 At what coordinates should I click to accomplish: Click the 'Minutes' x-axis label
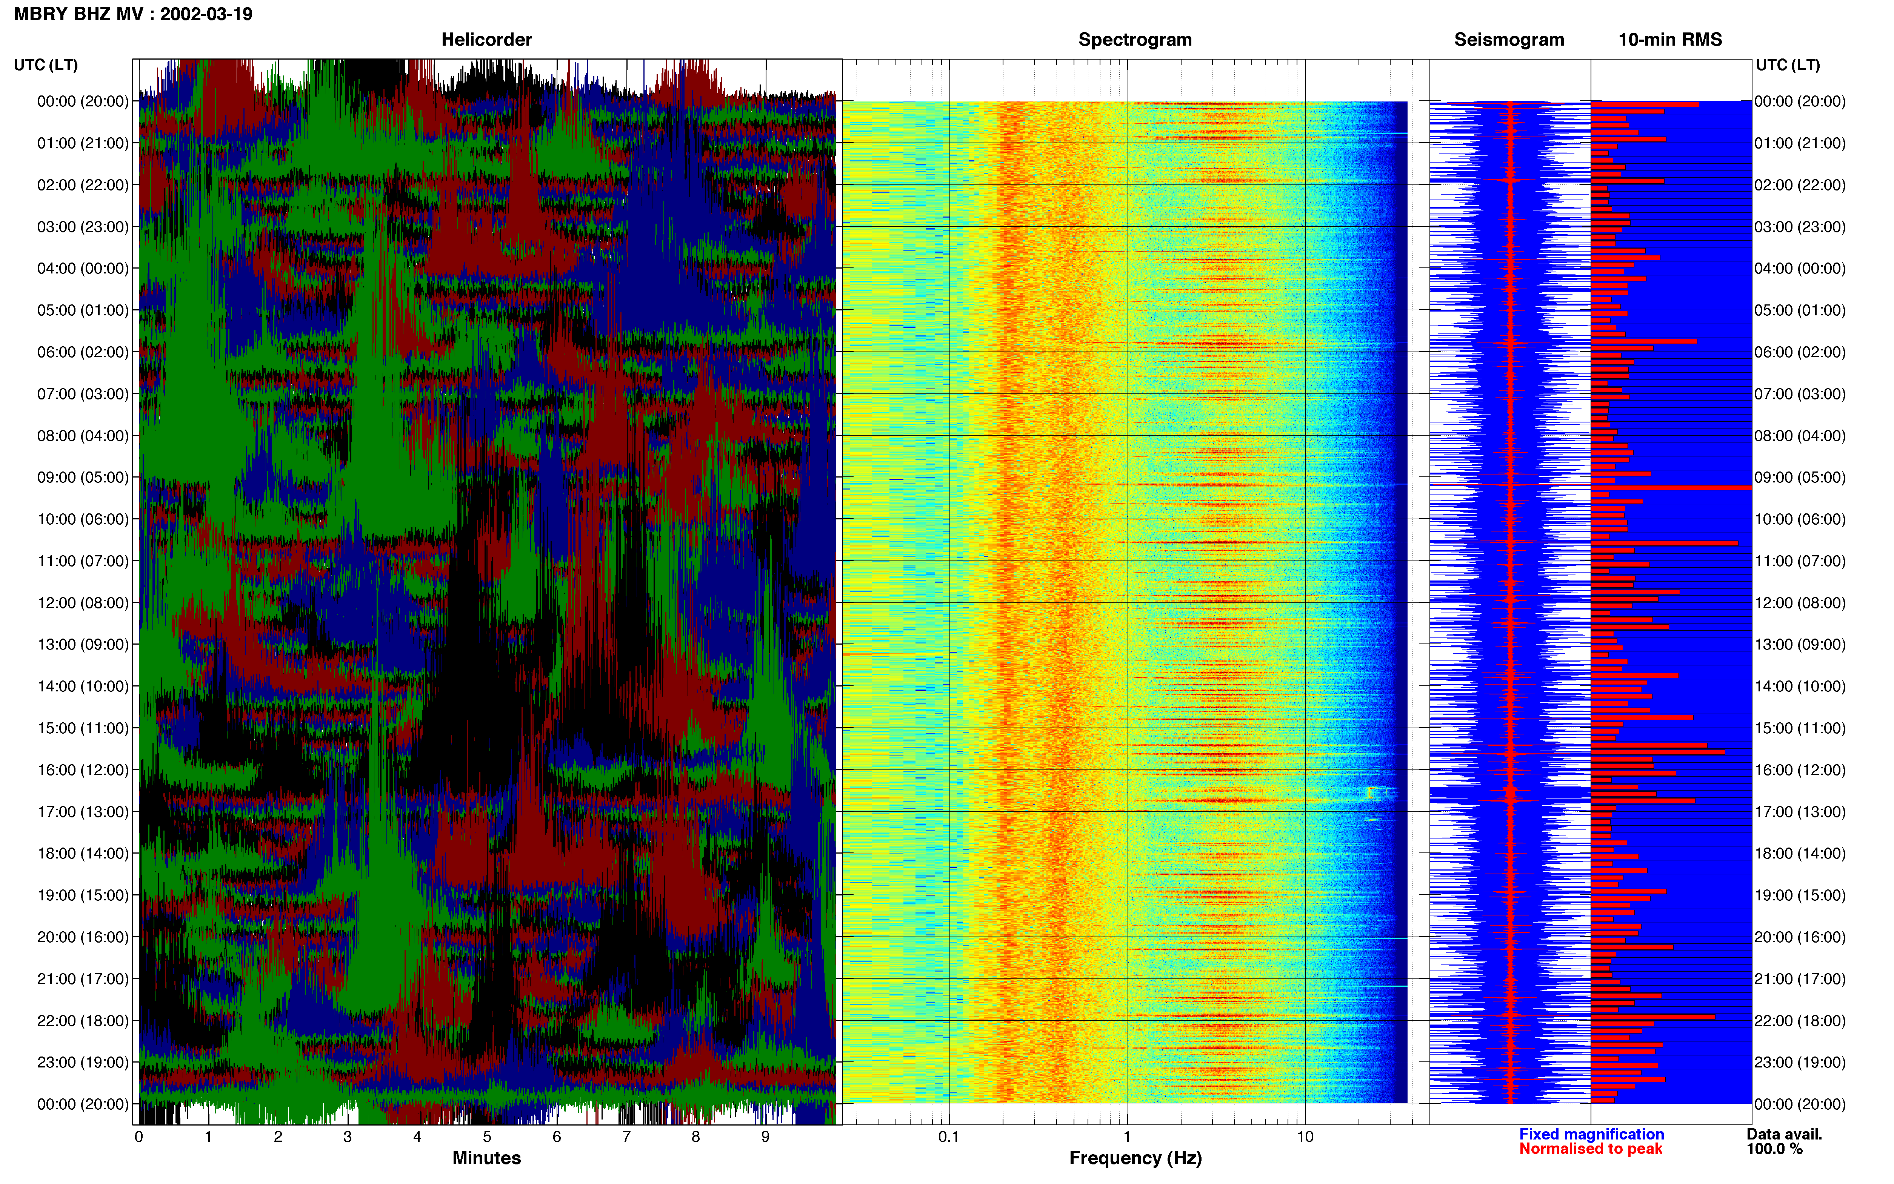[x=486, y=1158]
